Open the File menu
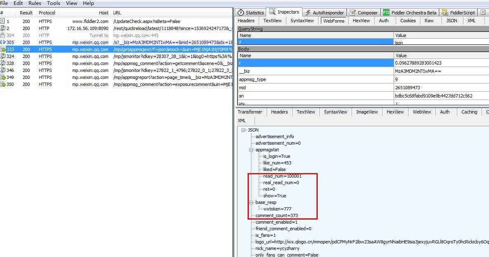This screenshot has width=489, height=257. click(4, 3)
